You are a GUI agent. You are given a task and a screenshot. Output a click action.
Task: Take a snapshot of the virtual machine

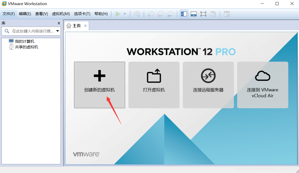pyautogui.click(x=151, y=14)
